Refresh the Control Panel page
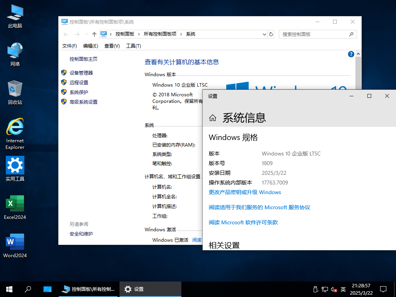 pos(271,34)
